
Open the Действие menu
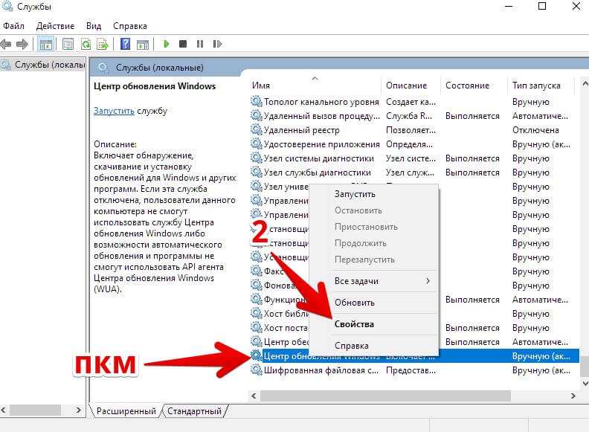[x=55, y=26]
